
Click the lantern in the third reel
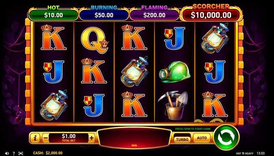135,72
